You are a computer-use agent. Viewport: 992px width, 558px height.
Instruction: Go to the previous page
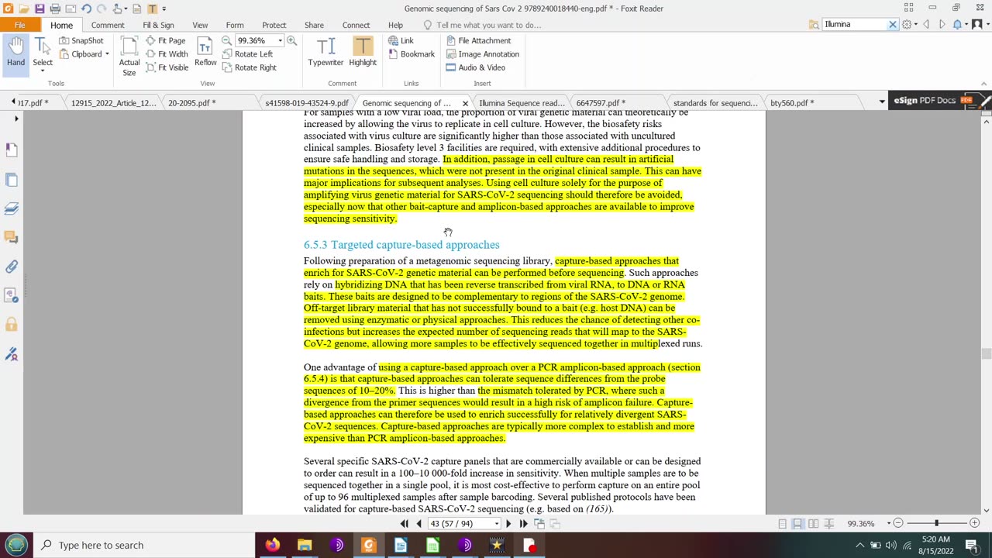(418, 524)
